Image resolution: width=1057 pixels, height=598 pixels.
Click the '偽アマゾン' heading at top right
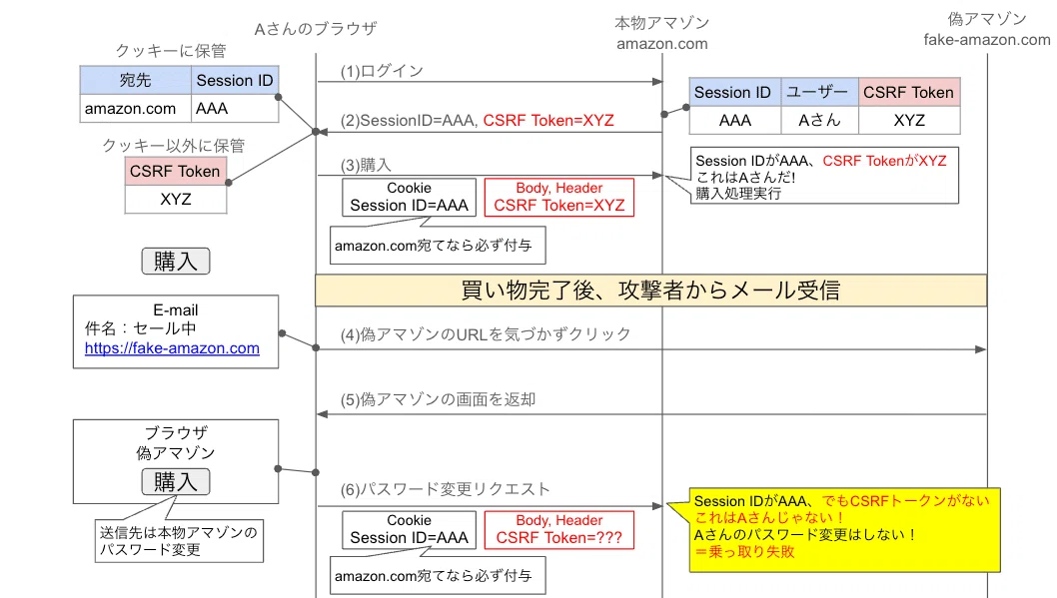pos(987,19)
